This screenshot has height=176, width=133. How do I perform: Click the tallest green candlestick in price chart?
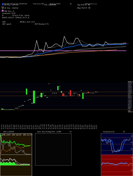coord(34,97)
